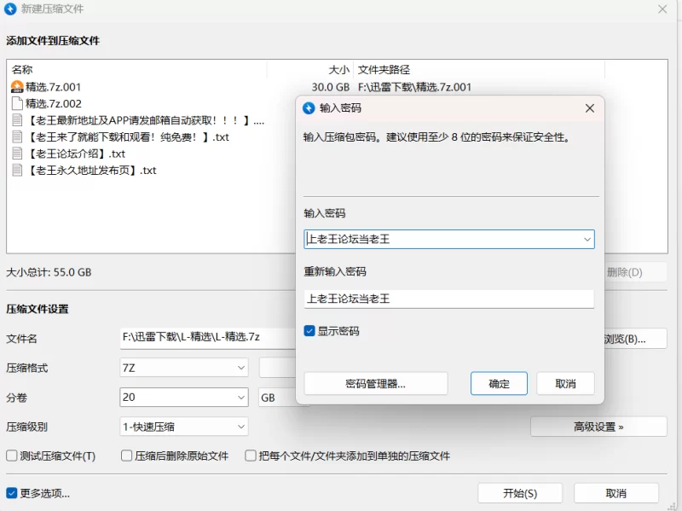Viewport: 682px width, 511px height.
Task: Click the password dialog title bar app icon
Action: pos(309,108)
